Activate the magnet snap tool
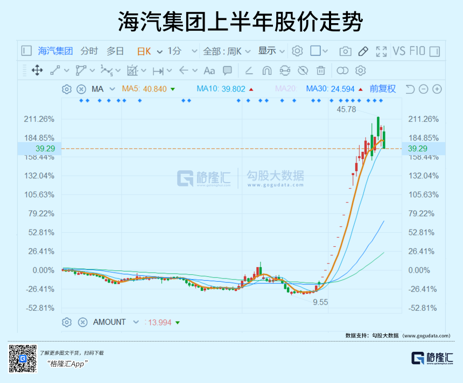This screenshot has width=463, height=383. tap(266, 71)
